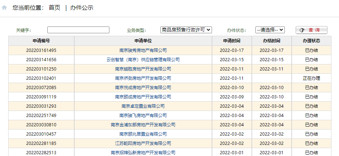Viewport: 339px width, 156px height.
Task: Open 南京侨劲房地产开发有限公司 link
Action: click(143, 78)
